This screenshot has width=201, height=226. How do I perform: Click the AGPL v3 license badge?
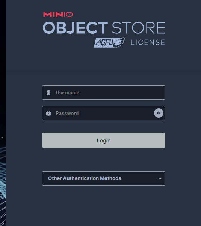109,43
